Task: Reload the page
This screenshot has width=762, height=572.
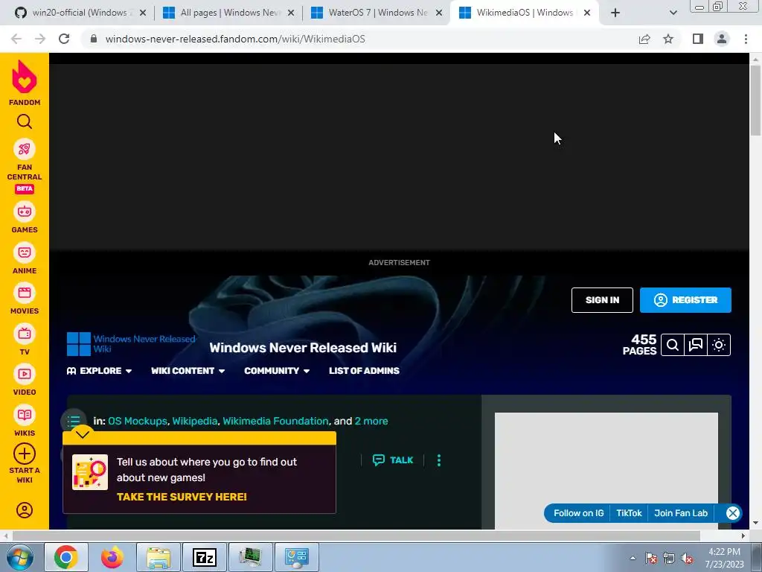Action: tap(64, 39)
